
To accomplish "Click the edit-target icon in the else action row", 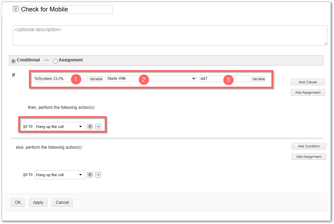I will tap(90, 175).
